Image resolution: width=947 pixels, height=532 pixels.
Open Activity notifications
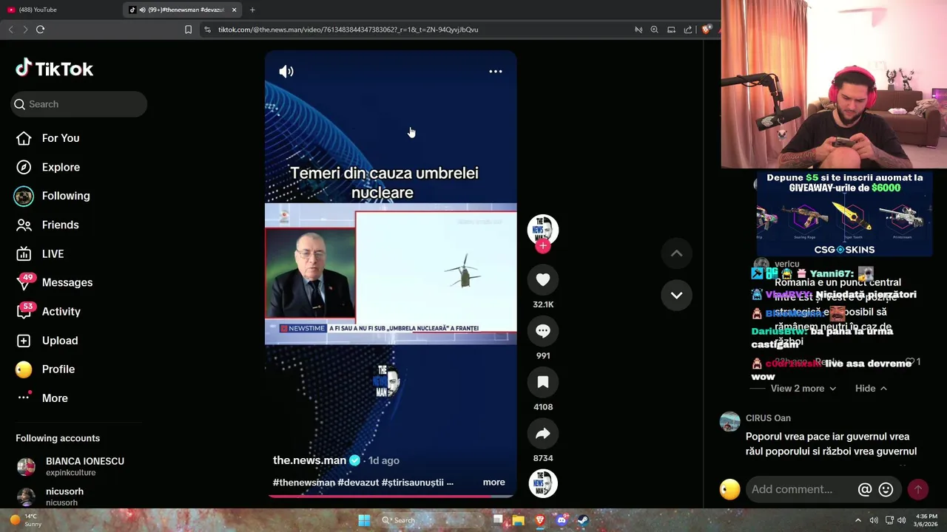point(48,311)
